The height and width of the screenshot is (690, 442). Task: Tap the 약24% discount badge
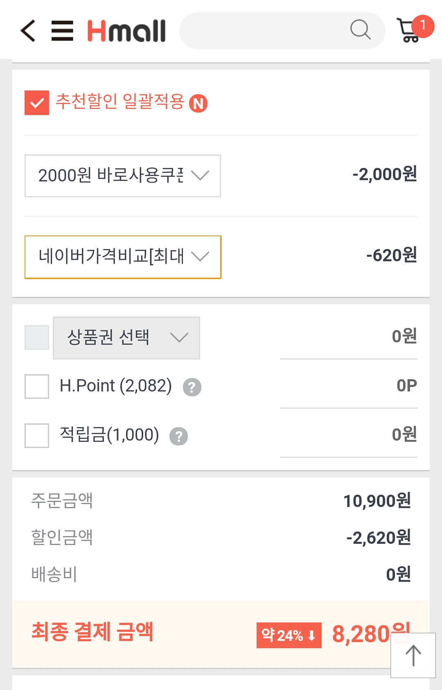point(289,635)
